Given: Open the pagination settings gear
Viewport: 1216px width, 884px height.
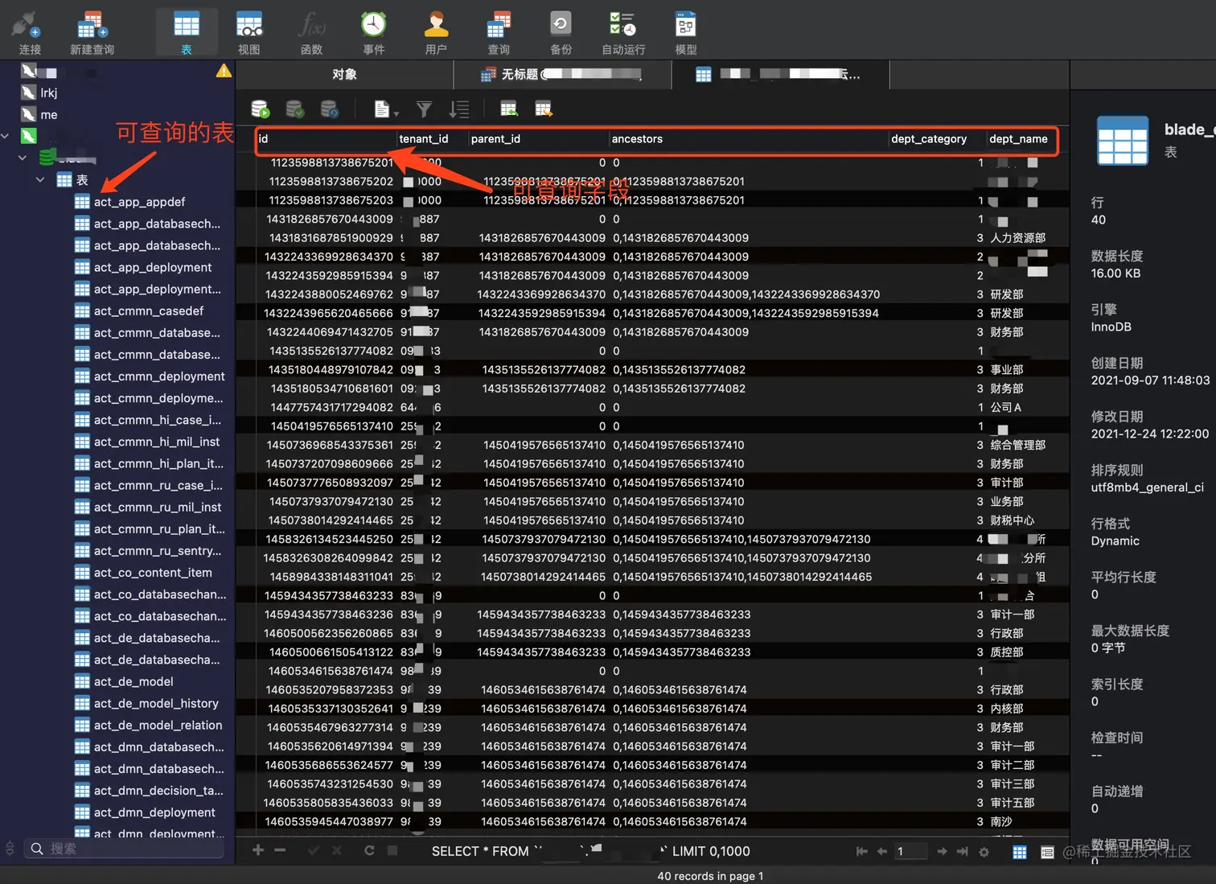Looking at the screenshot, I should click(984, 852).
